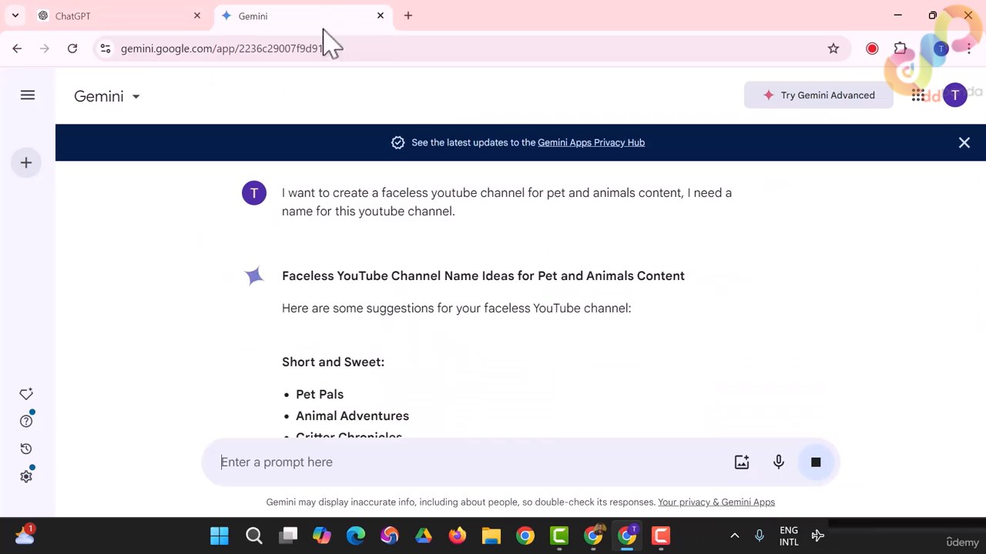Show hidden system tray icons
986x554 pixels.
pyautogui.click(x=734, y=536)
